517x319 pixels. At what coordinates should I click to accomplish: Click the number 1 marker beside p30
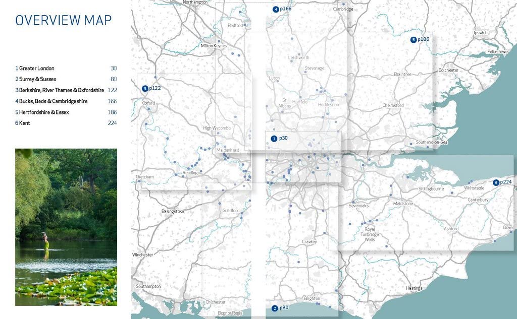(x=274, y=138)
